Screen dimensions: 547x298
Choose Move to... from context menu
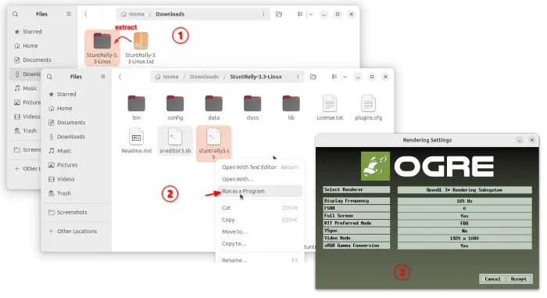point(260,232)
